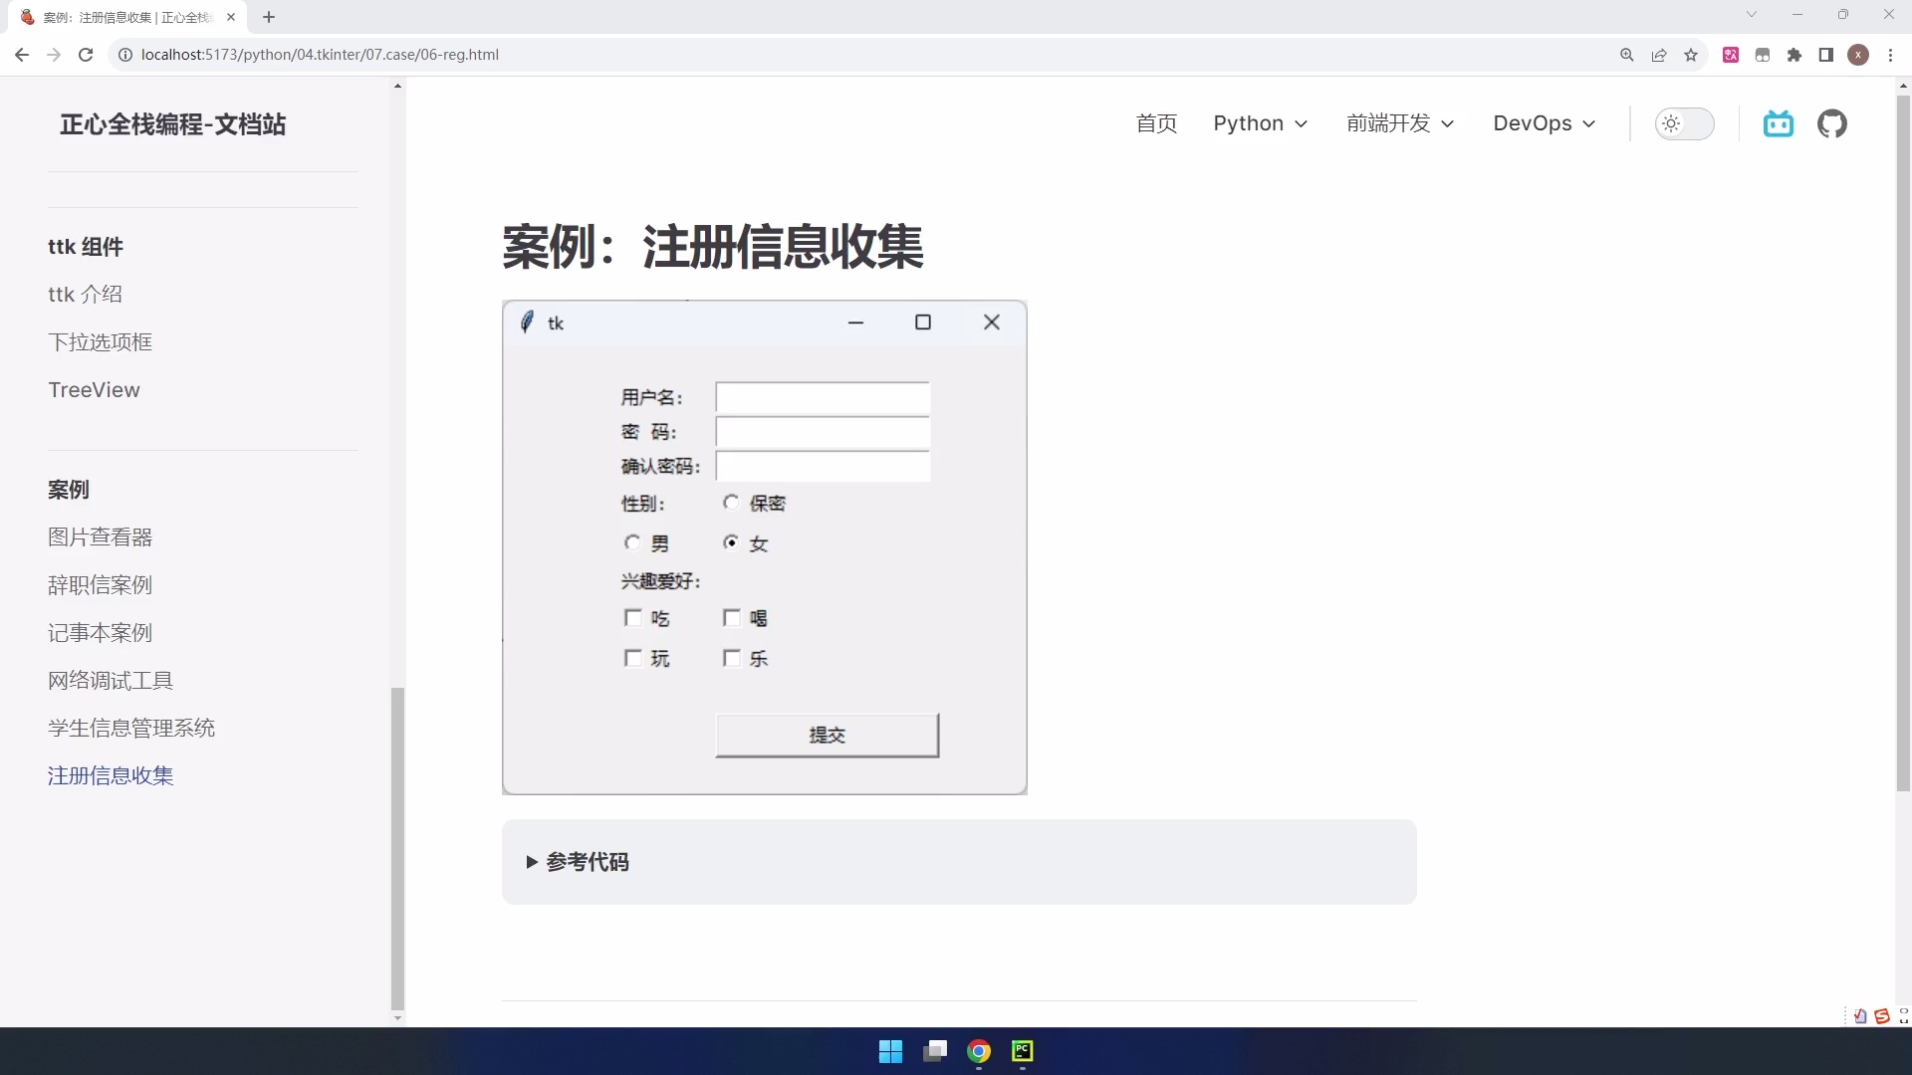Open the 前端开发 nav dropdown
The height and width of the screenshot is (1075, 1912).
click(1400, 123)
